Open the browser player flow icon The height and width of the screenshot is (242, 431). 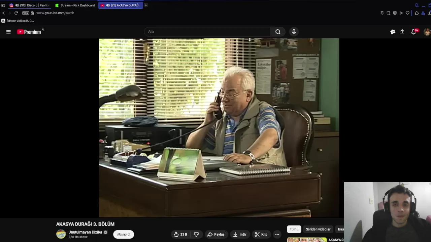[401, 13]
